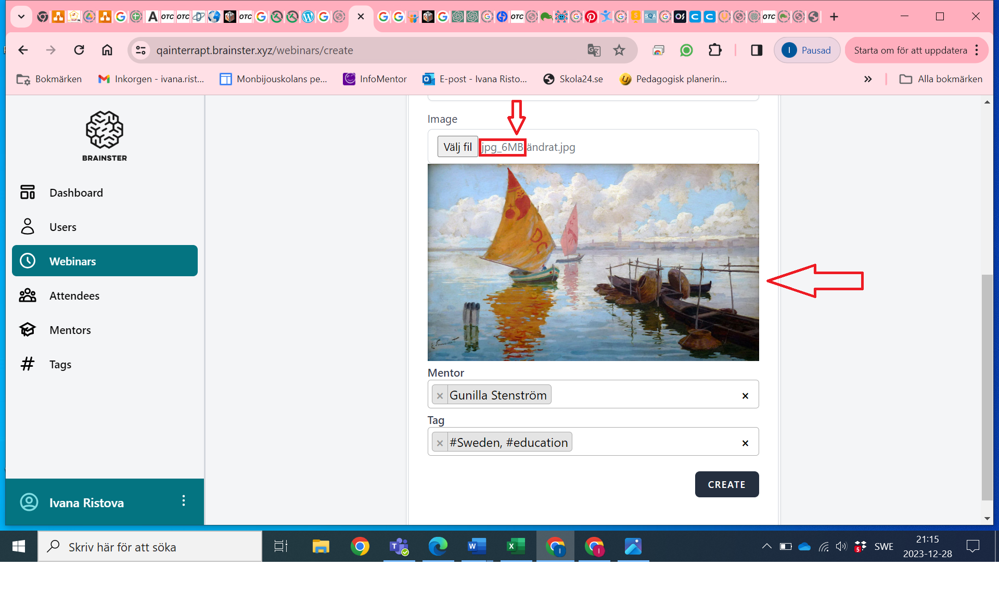Remove Gunilla Stenström mentor chip
This screenshot has width=999, height=592.
tap(440, 396)
